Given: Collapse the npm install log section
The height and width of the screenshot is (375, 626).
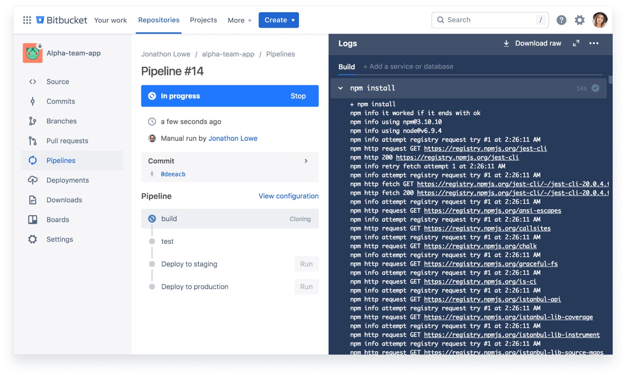Looking at the screenshot, I should click(x=340, y=88).
